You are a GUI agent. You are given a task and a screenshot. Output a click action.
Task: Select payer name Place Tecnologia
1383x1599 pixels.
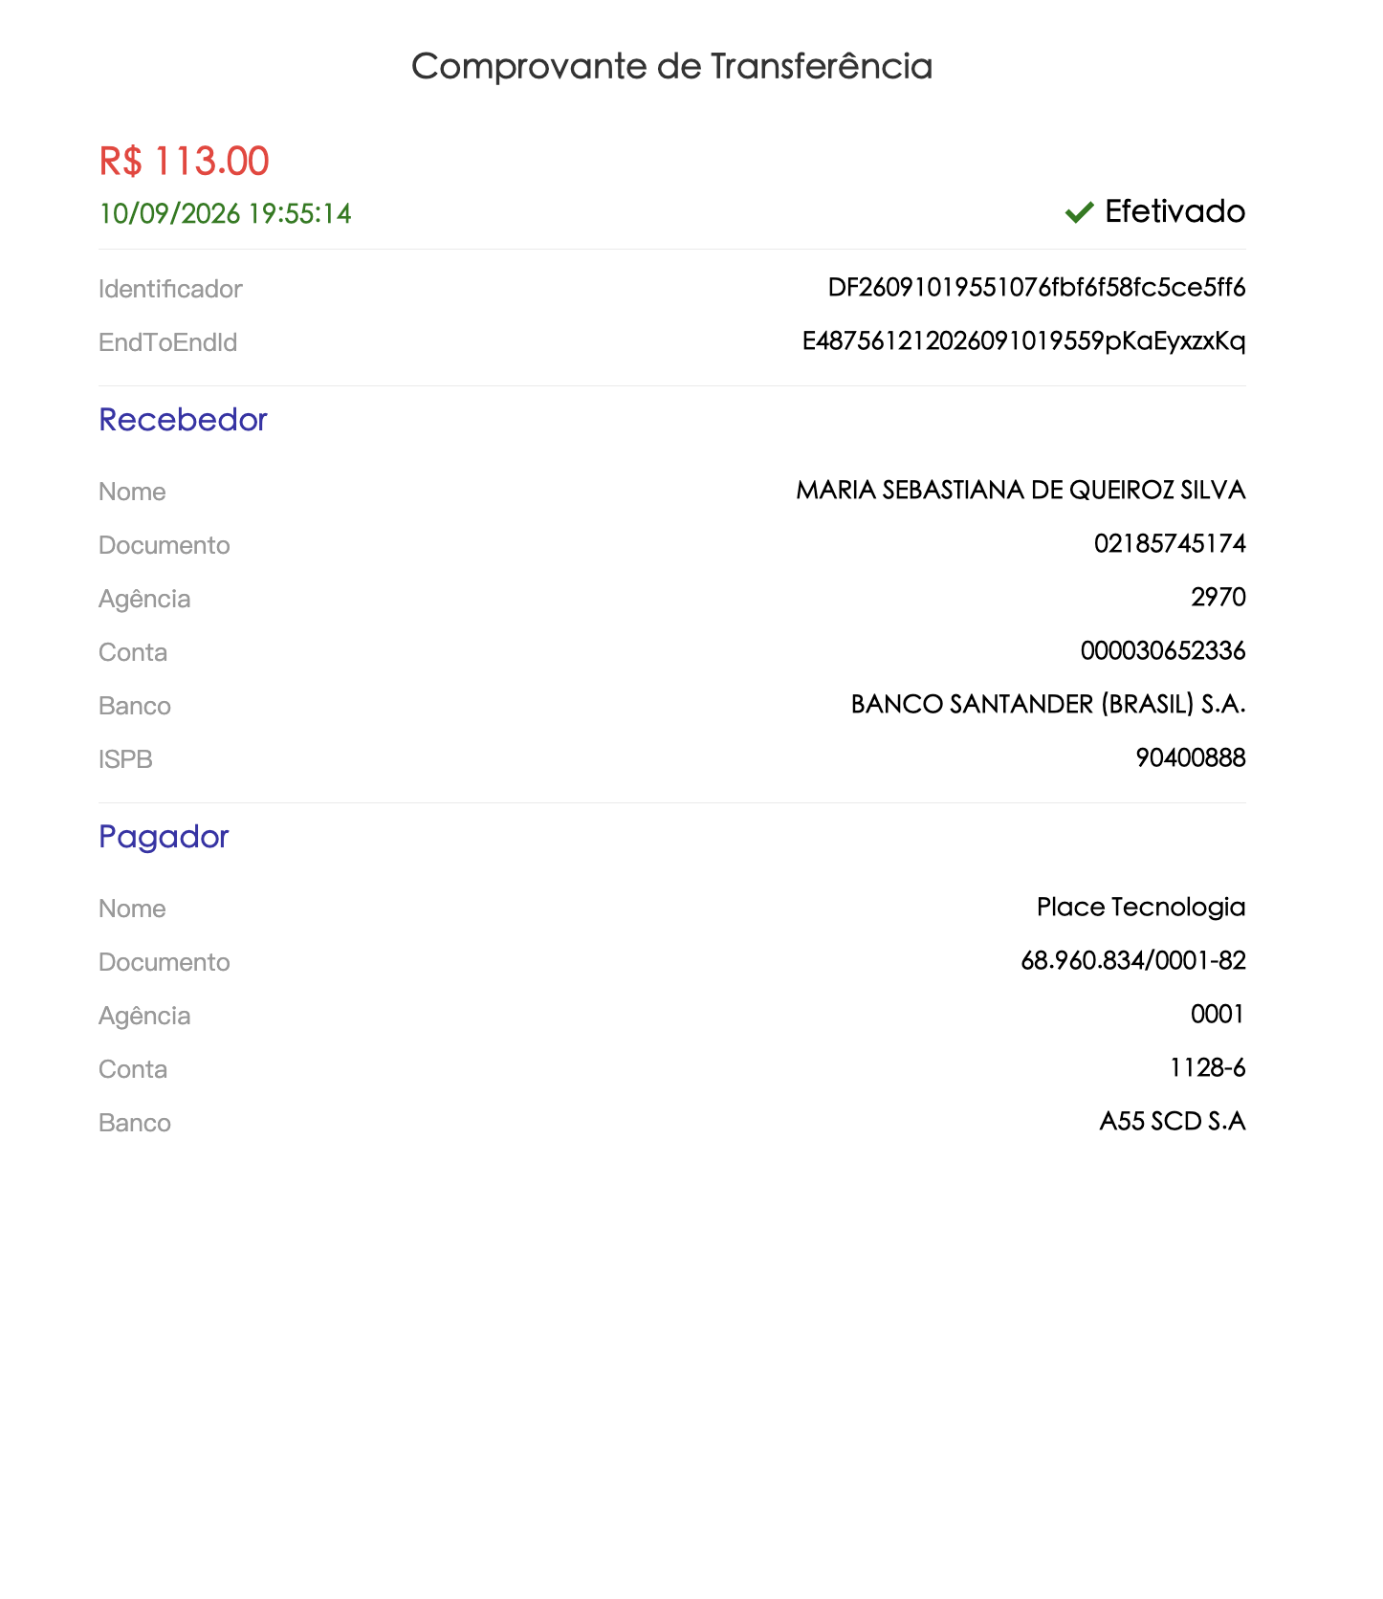[1141, 908]
